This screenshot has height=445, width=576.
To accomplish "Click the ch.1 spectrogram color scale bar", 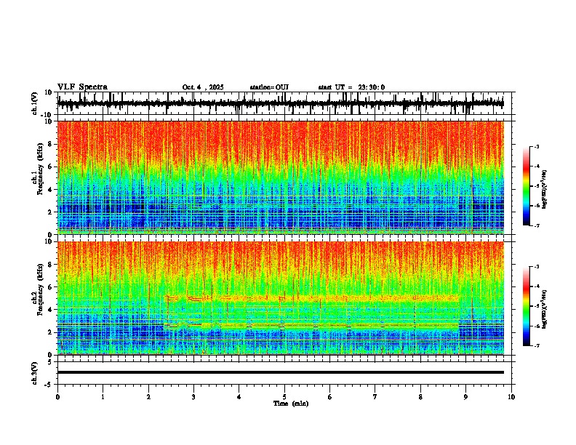I will 526,186.
